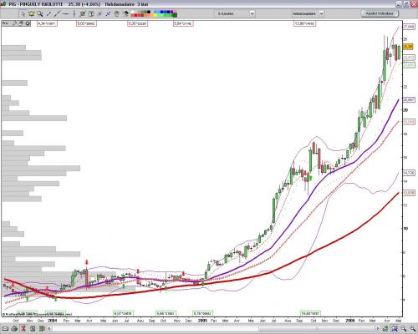The height and width of the screenshot is (334, 418).
Task: Choose the vertical line drawing tool
Action: [74, 13]
